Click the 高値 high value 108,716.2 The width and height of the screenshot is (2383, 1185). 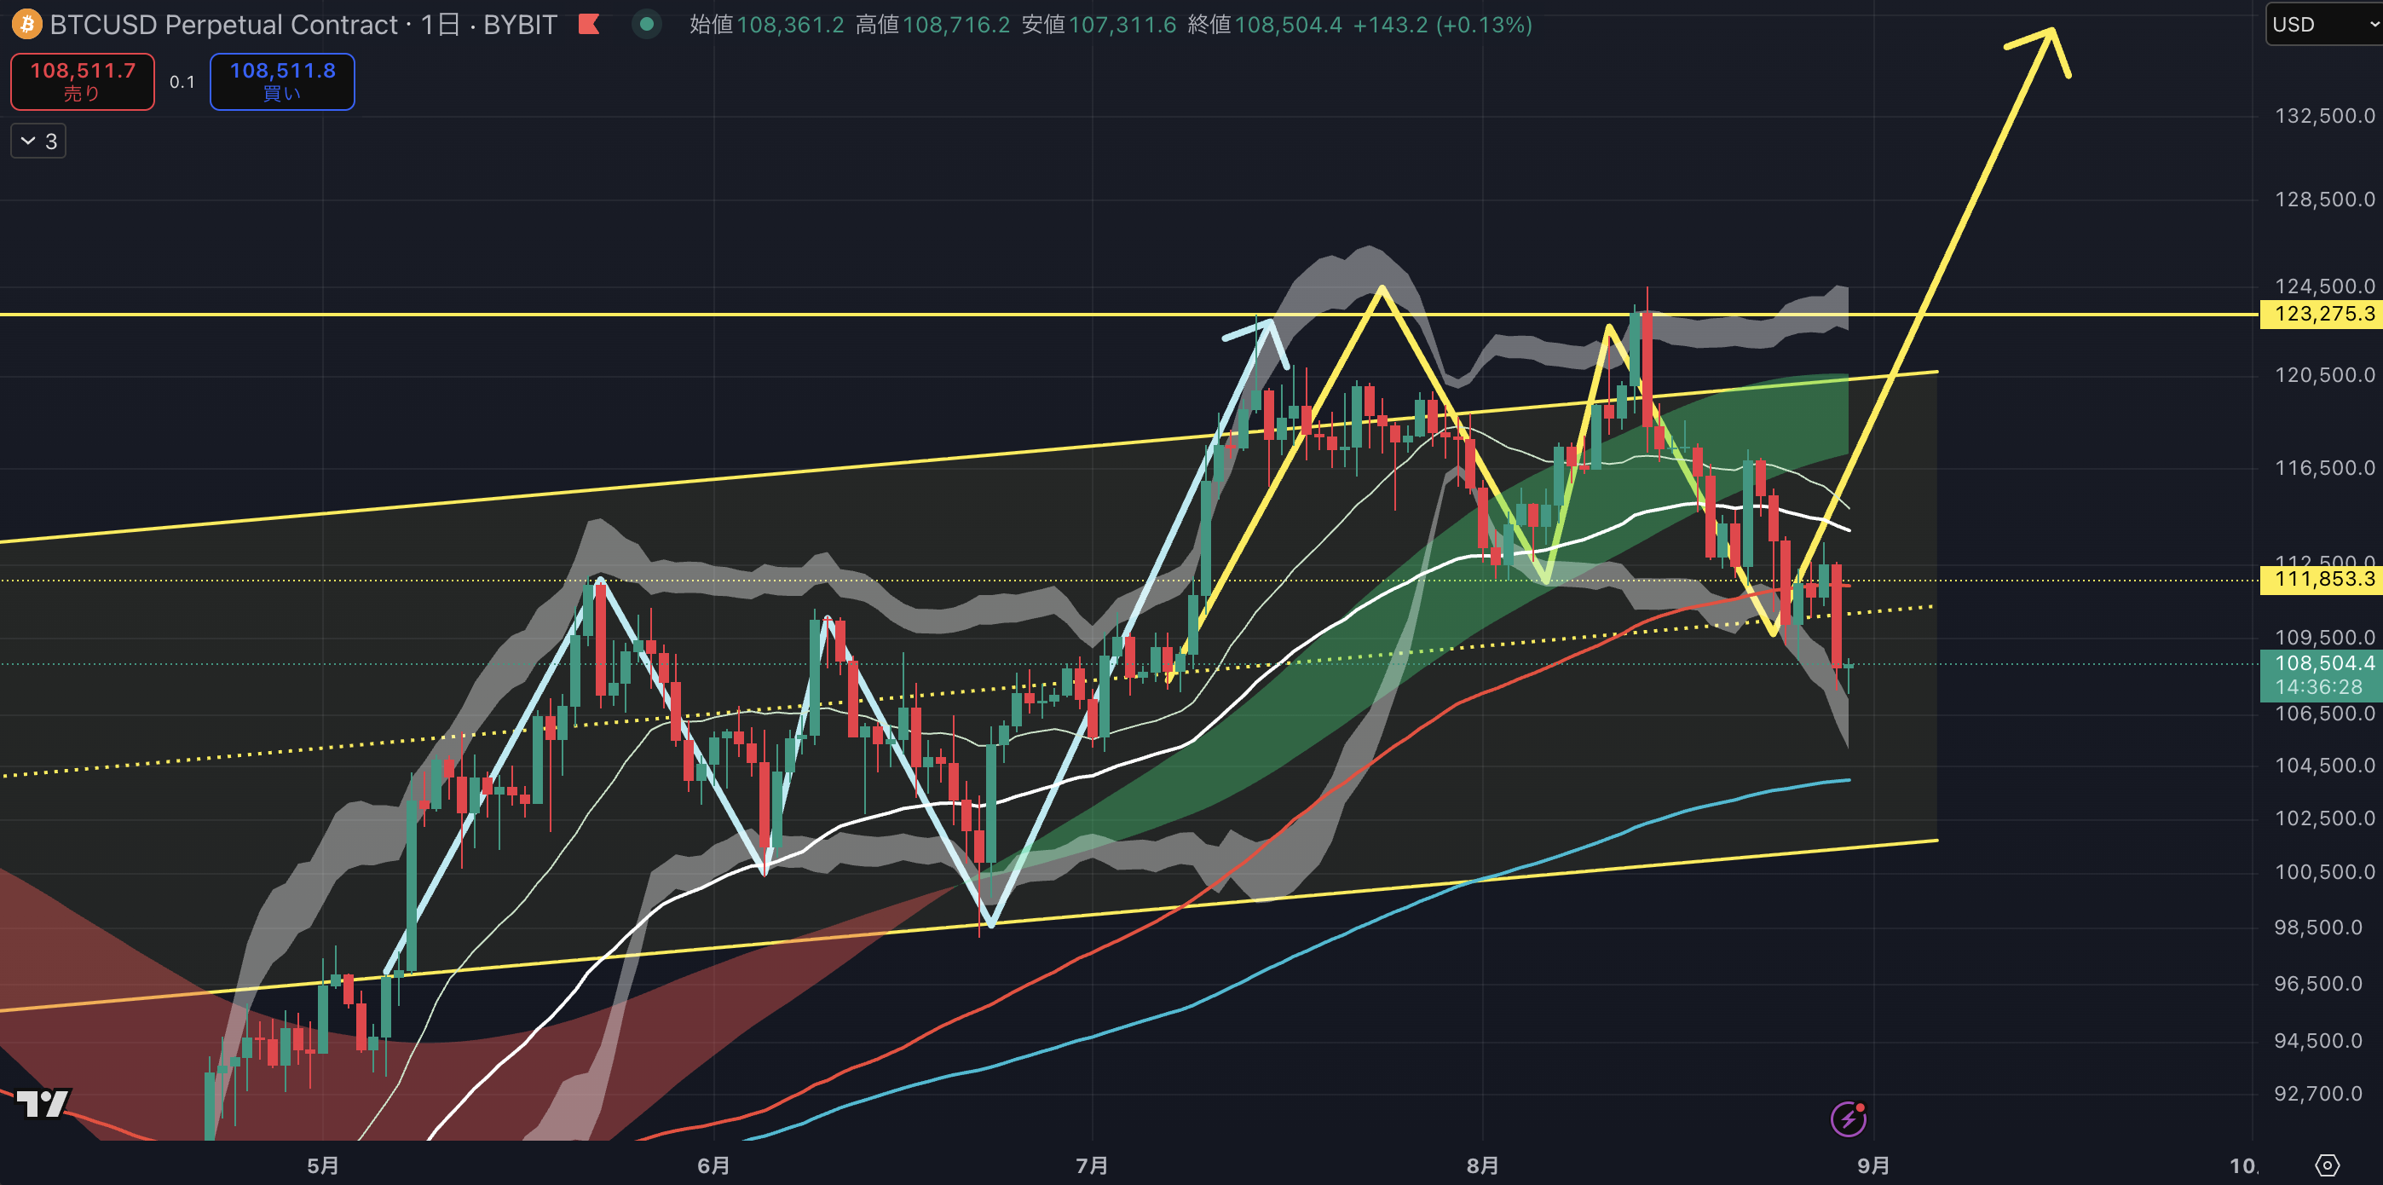click(x=956, y=25)
